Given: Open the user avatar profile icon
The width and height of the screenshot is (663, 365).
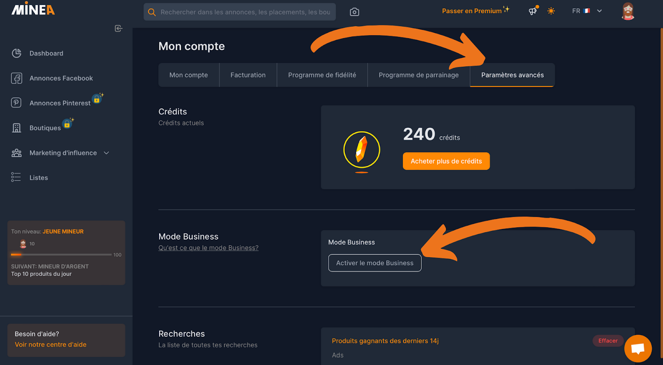Looking at the screenshot, I should (628, 11).
